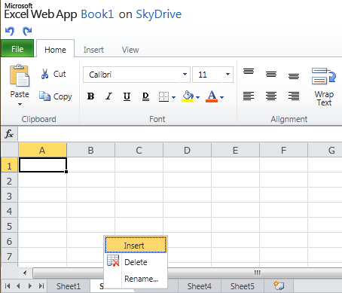The image size is (342, 293).
Task: Toggle italic formatting
Action: click(x=108, y=96)
